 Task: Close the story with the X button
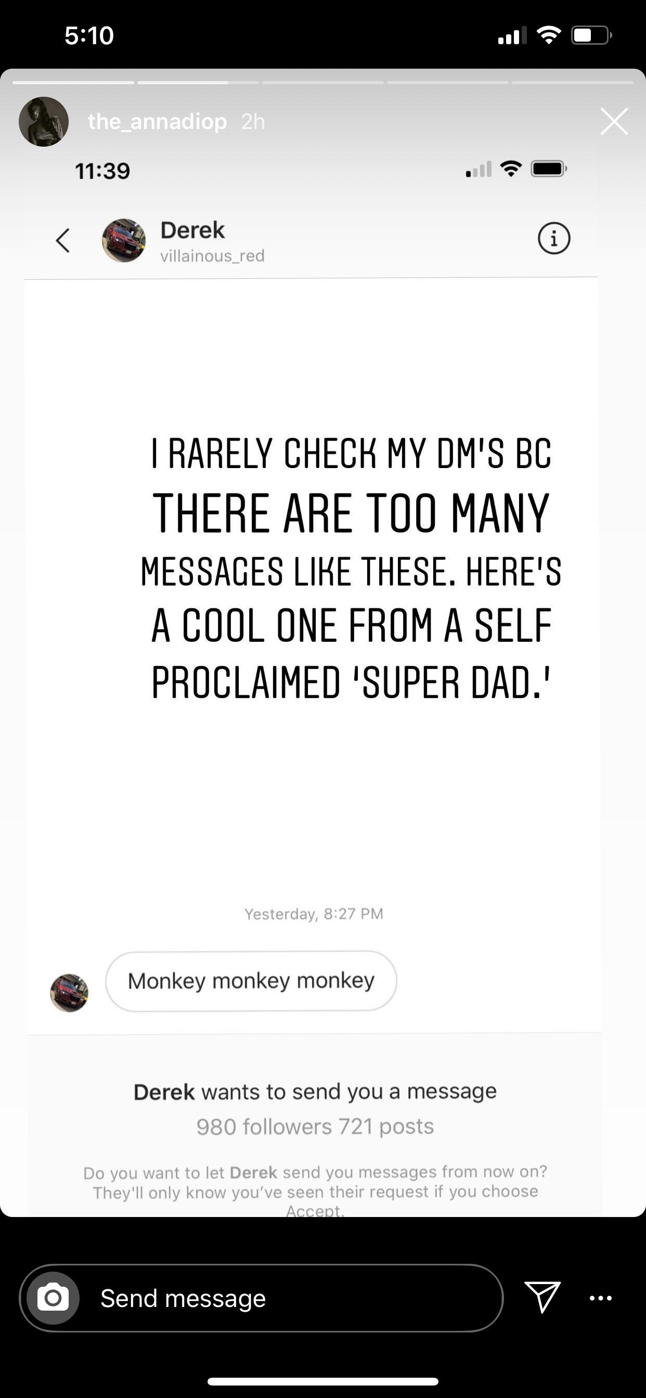[x=614, y=121]
